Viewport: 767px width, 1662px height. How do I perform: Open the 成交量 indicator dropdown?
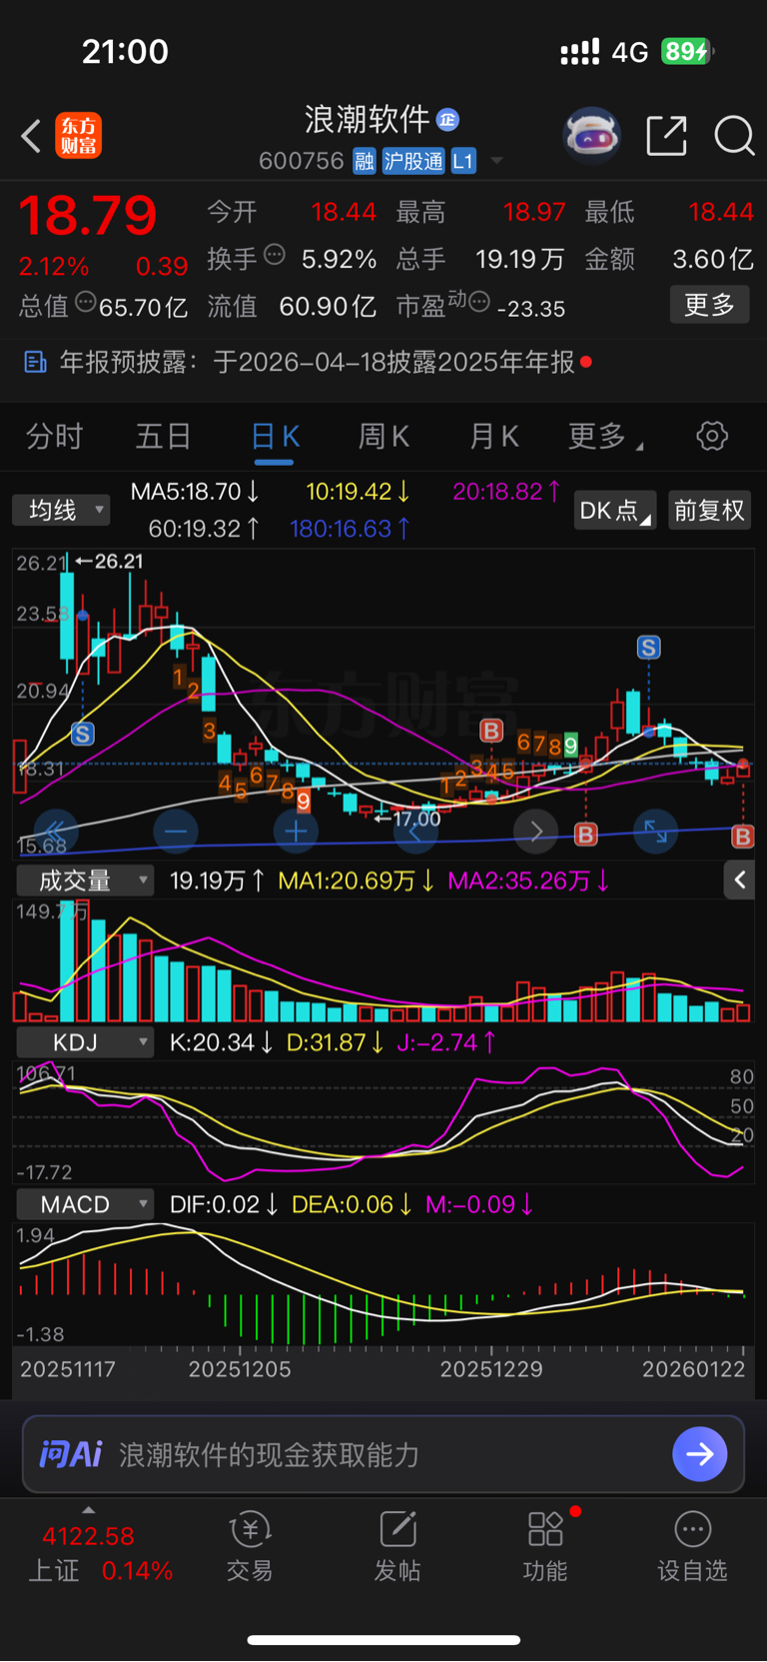tap(85, 880)
